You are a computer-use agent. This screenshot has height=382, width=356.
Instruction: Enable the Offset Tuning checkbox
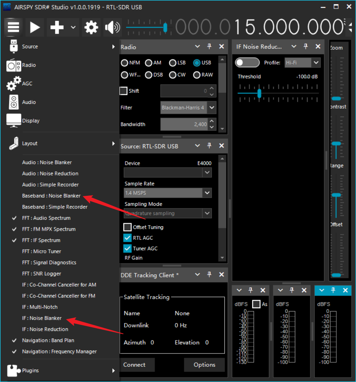pos(128,227)
